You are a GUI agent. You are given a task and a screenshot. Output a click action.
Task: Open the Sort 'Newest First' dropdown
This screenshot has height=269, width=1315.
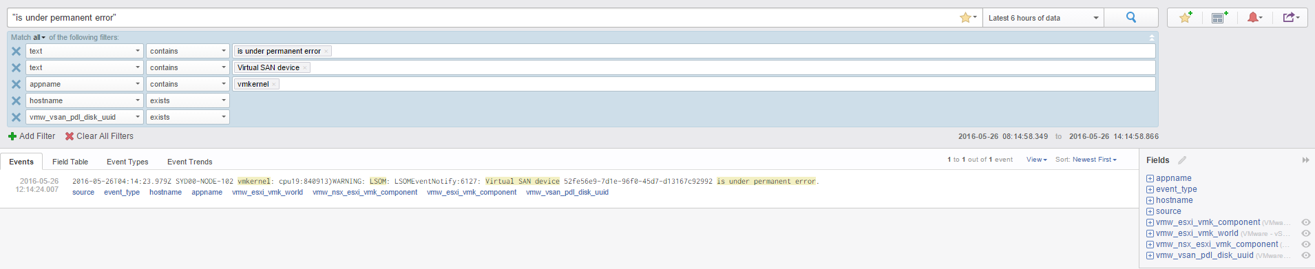pos(1095,160)
